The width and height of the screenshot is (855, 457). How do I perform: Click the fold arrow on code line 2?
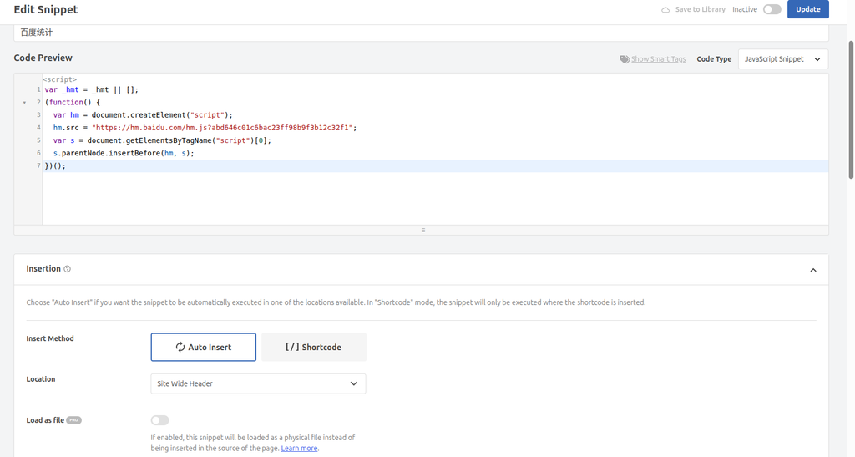24,103
